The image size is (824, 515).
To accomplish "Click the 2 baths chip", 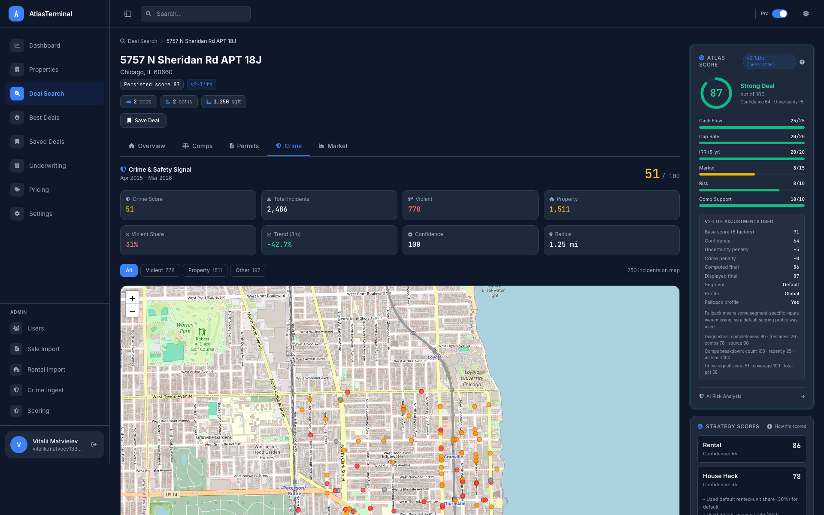I will 179,102.
